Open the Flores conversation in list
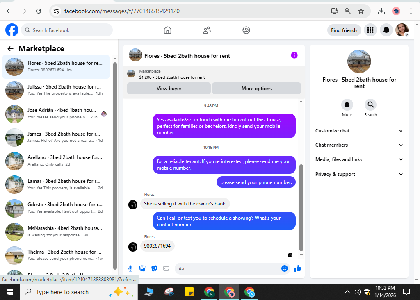 pyautogui.click(x=56, y=67)
